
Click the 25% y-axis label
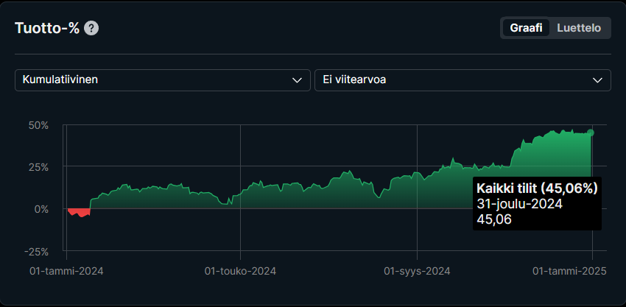coord(38,167)
